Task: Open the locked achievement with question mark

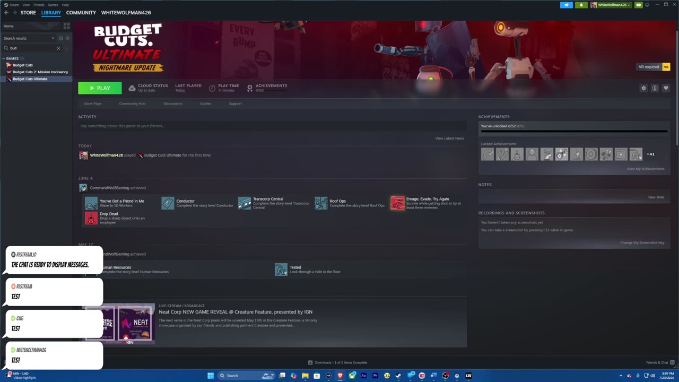Action: (x=532, y=154)
